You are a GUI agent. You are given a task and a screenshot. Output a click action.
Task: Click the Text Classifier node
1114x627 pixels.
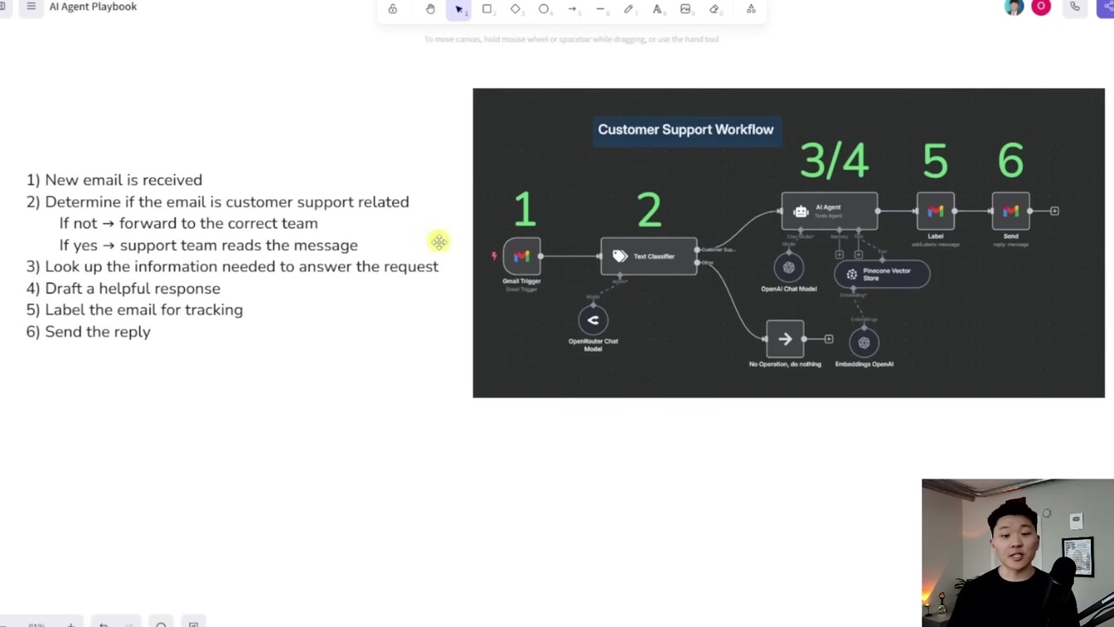pyautogui.click(x=649, y=256)
